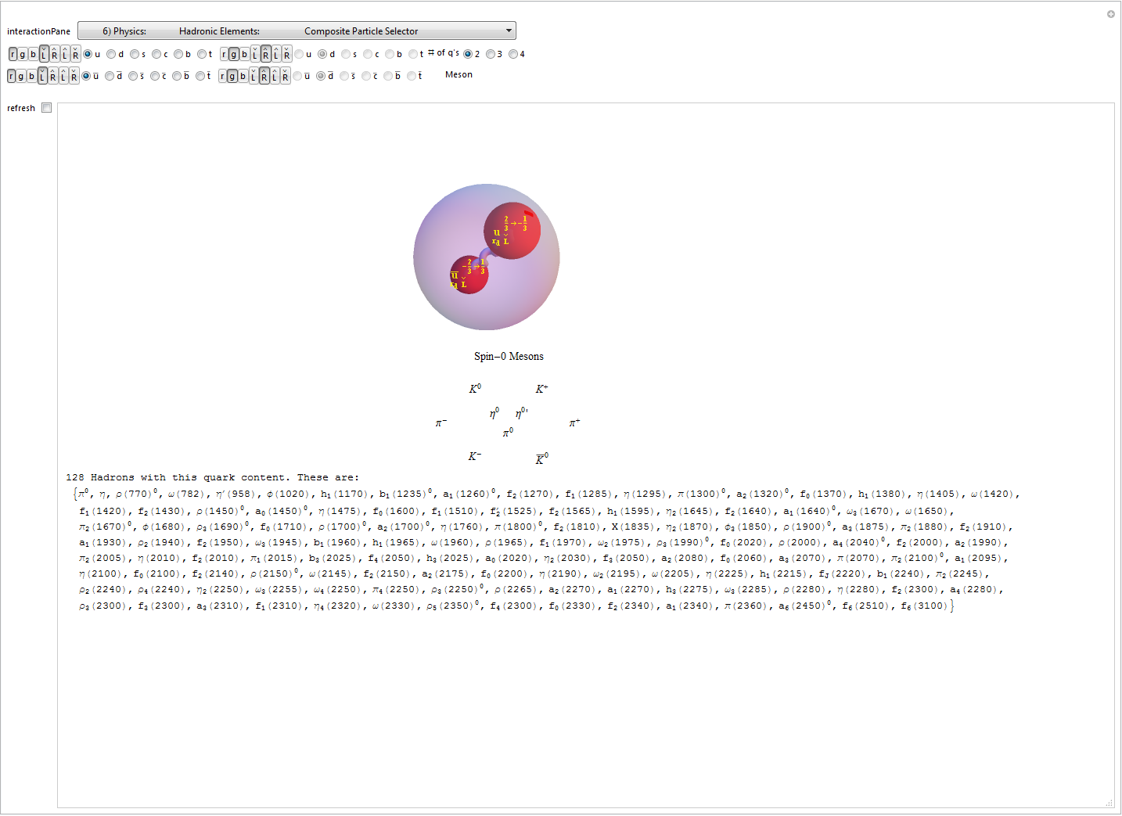The height and width of the screenshot is (816, 1122).
Task: Pick blue 'b' in top-right quark group
Action: click(x=245, y=54)
